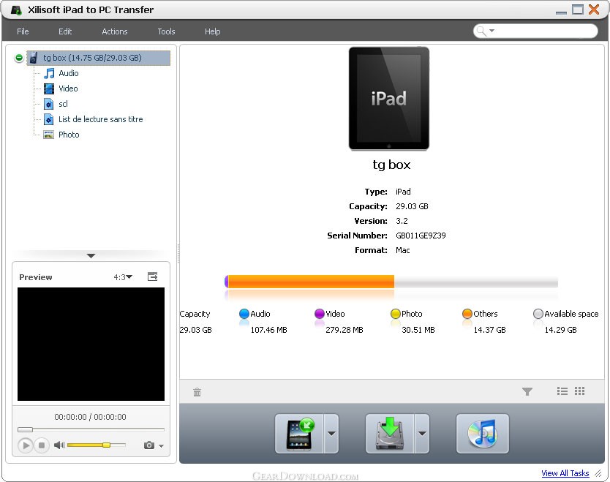Viewport: 610px width, 482px height.
Task: Click the Video film strip icon
Action: (49, 89)
